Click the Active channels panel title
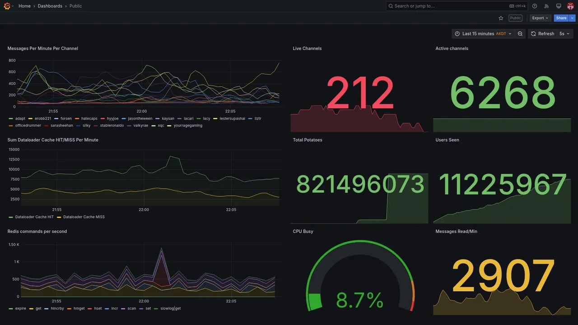The width and height of the screenshot is (578, 325). pyautogui.click(x=452, y=48)
